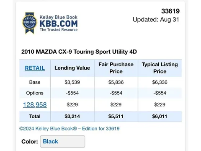Image resolution: width=201 pixels, height=151 pixels.
Task: Click the base Fair Purchase $5,836
Action: (x=116, y=82)
